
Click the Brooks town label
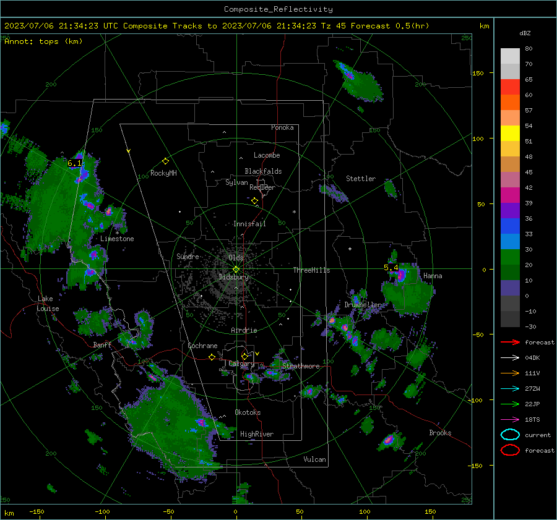pos(440,433)
